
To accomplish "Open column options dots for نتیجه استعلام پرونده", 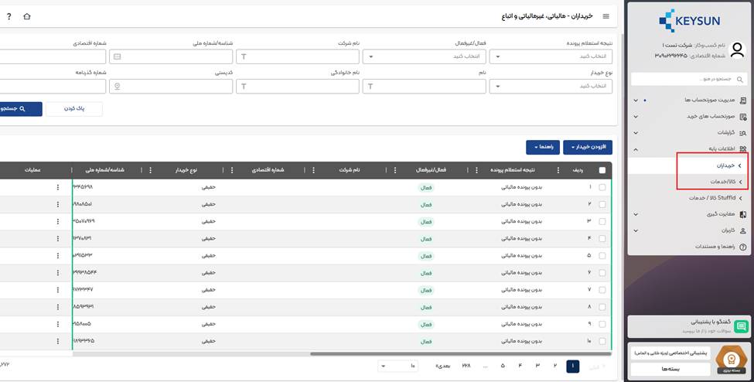I will [476, 170].
